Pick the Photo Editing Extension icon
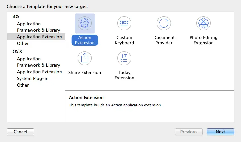The width and height of the screenshot is (241, 142). pos(203,23)
